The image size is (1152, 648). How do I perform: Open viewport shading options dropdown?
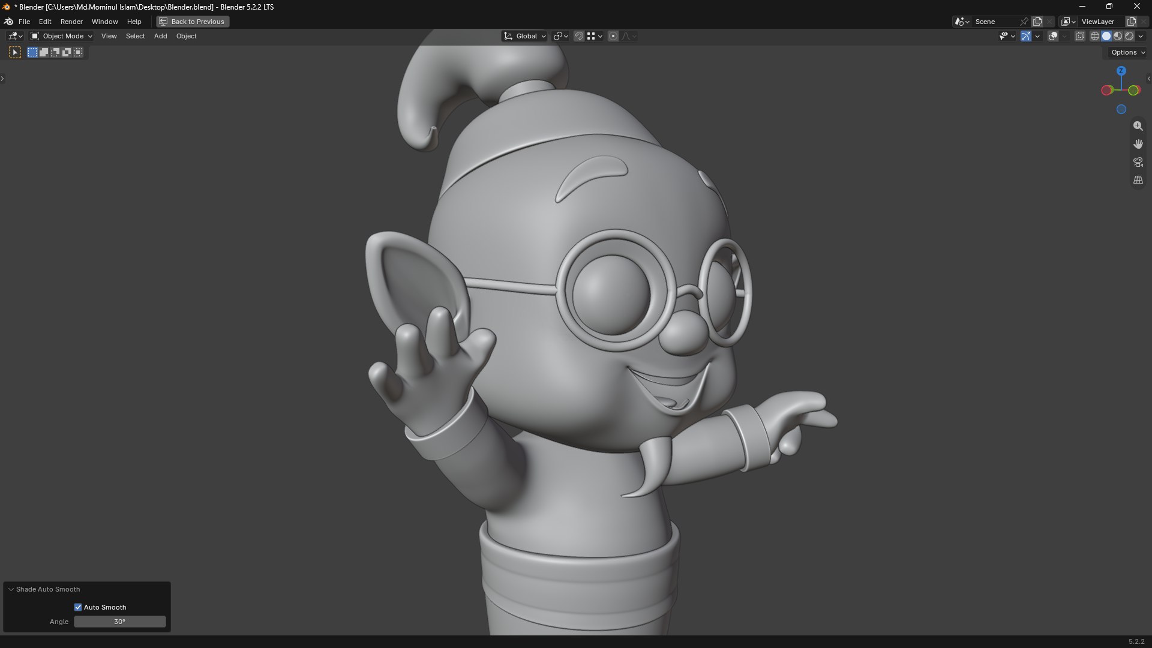tap(1141, 37)
